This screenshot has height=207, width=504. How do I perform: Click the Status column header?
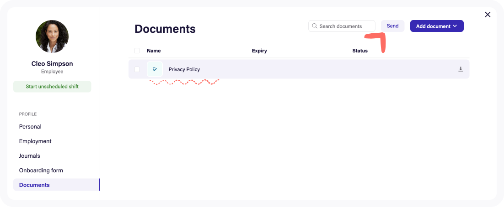point(360,51)
